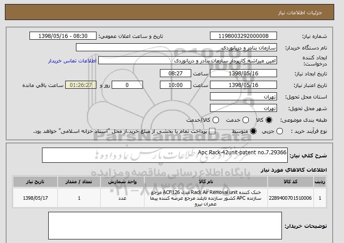Click the کد کالا column header

pyautogui.click(x=290, y=182)
